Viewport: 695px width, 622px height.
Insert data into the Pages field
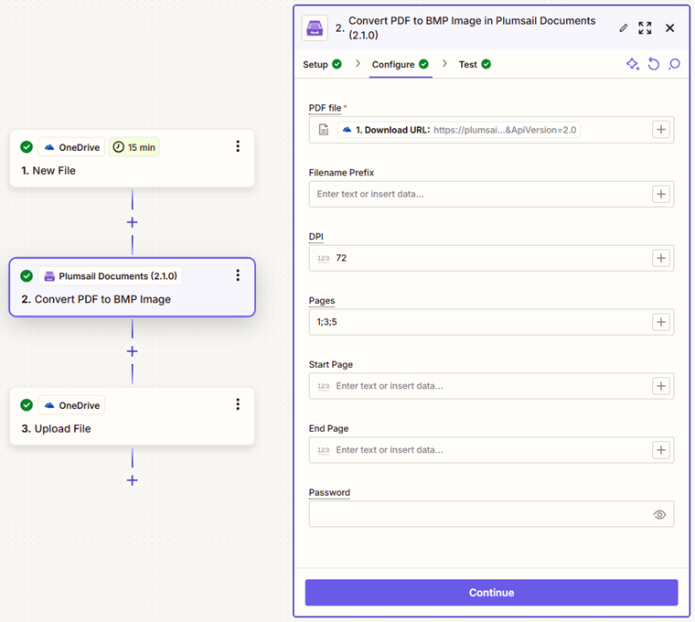pyautogui.click(x=661, y=322)
